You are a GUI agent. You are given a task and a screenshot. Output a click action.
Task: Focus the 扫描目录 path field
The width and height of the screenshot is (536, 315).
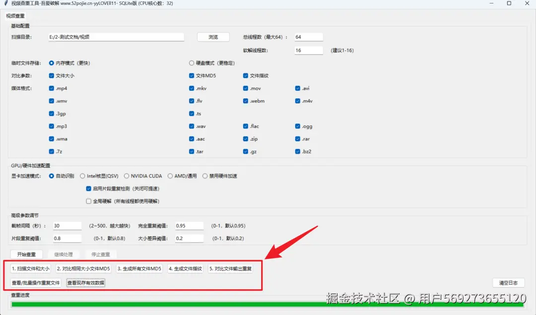point(116,37)
